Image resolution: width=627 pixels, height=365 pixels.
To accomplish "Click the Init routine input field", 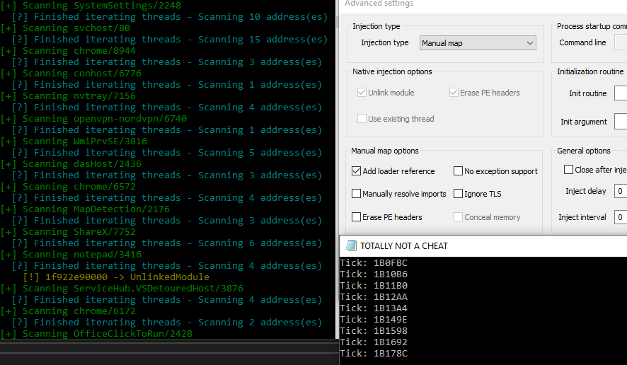I will [x=621, y=93].
